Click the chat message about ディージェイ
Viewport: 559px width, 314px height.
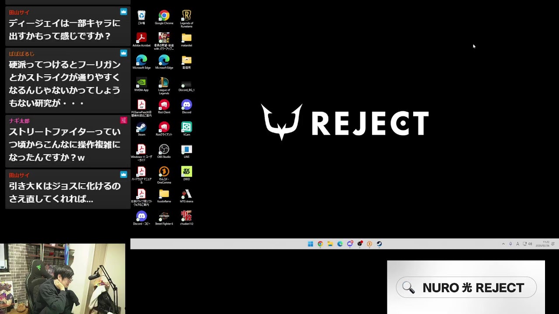(x=68, y=26)
